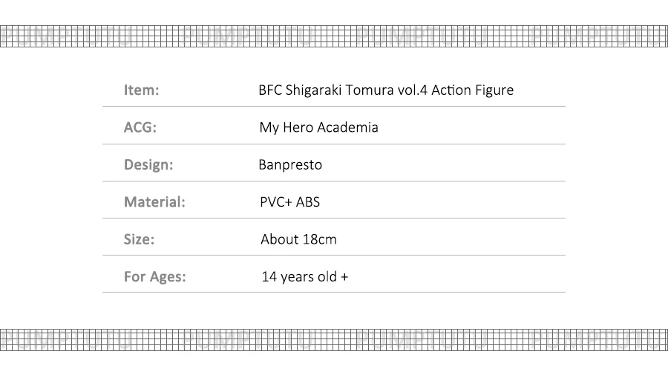Click the "Size:" label

[139, 239]
